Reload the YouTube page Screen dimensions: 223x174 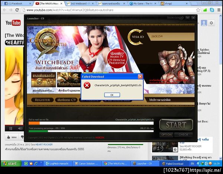click(x=17, y=10)
